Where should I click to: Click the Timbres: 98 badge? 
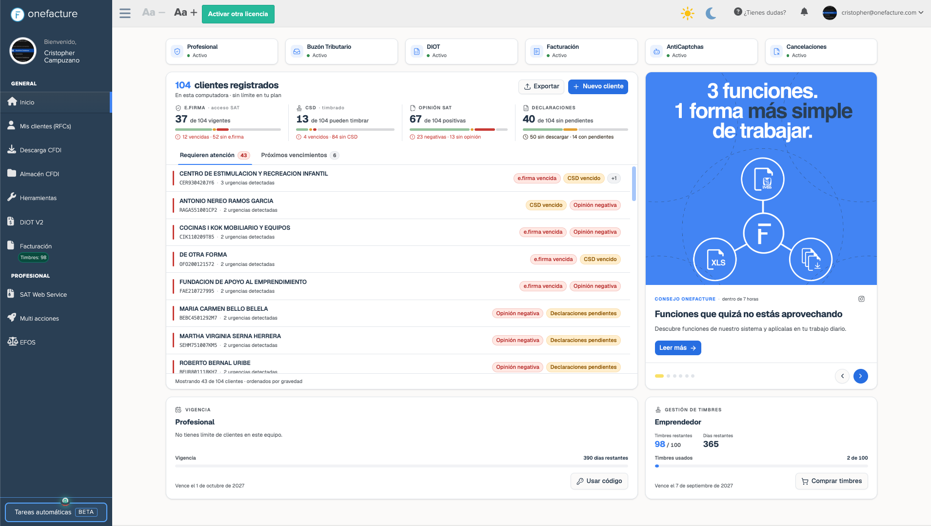point(34,258)
